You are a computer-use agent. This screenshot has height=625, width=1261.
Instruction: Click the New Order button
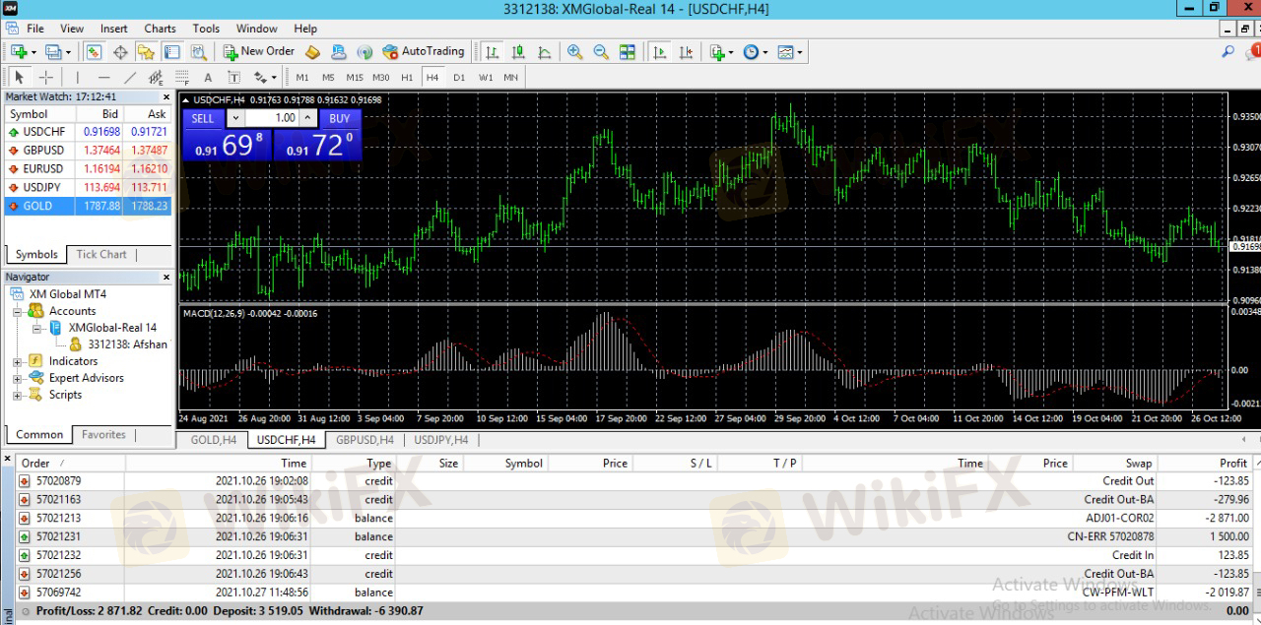click(258, 51)
